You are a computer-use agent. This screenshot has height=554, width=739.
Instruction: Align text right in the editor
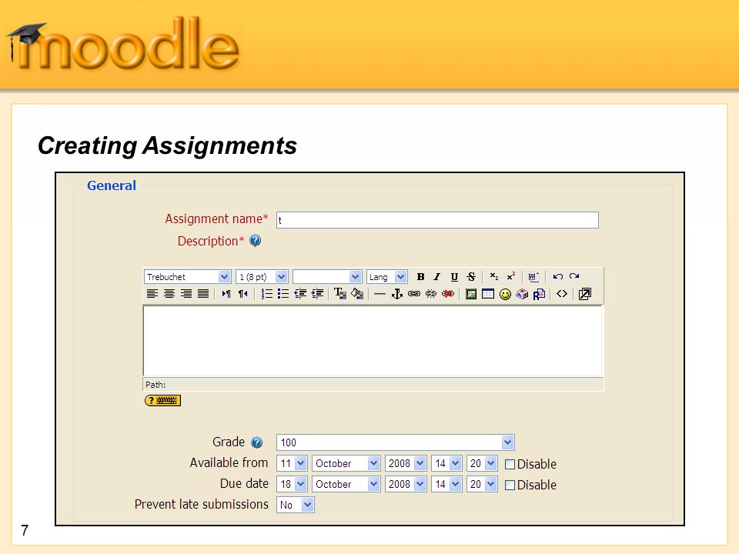pyautogui.click(x=186, y=294)
